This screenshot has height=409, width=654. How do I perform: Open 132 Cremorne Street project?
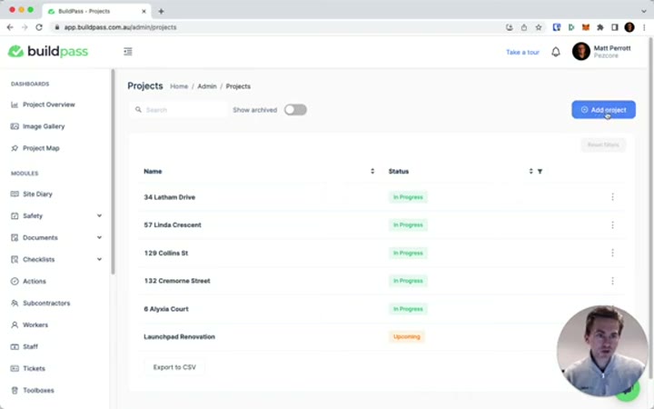pos(177,281)
